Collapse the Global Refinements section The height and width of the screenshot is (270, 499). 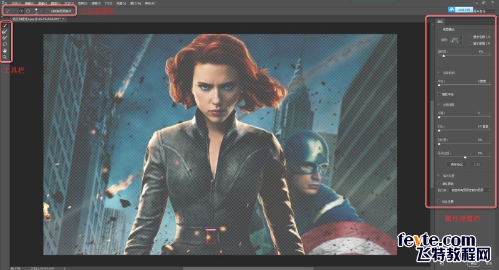pos(439,104)
